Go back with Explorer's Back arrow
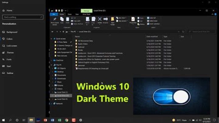The width and height of the screenshot is (219, 123). point(53,32)
